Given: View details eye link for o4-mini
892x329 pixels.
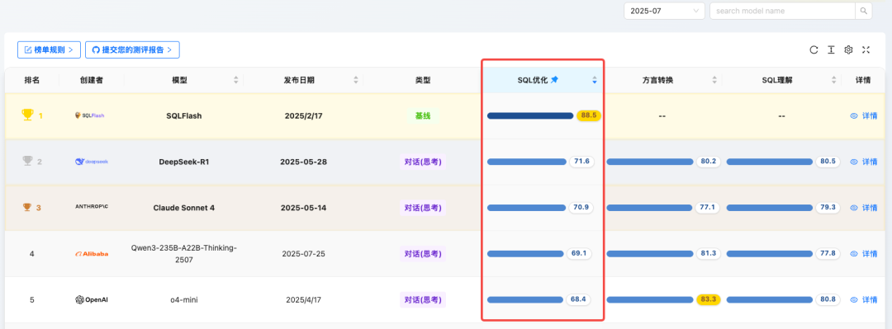Looking at the screenshot, I should coord(864,299).
